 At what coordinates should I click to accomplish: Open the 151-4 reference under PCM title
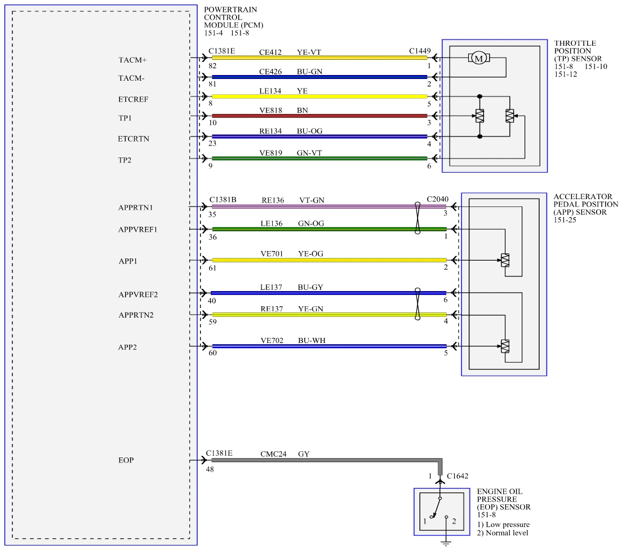pos(214,33)
